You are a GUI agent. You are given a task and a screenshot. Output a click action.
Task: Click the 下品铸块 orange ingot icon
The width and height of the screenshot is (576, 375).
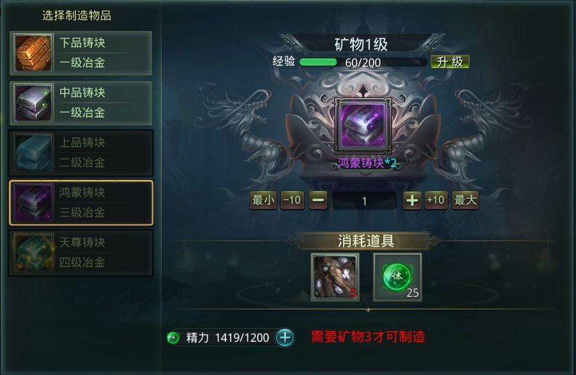pos(33,53)
